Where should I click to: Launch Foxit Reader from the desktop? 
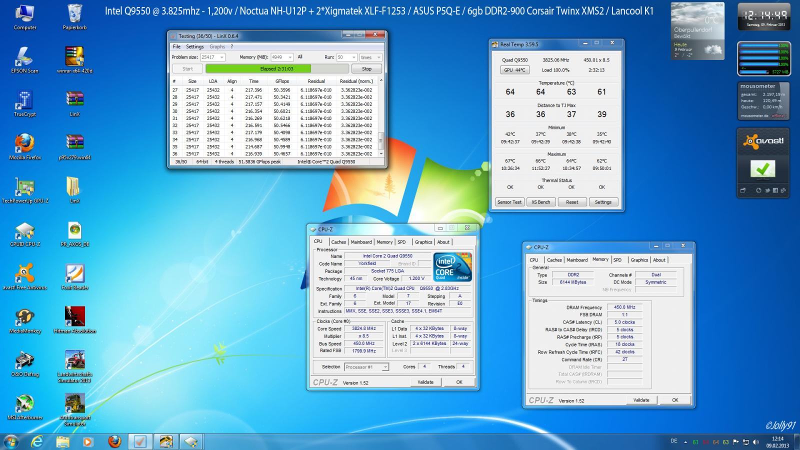tap(74, 277)
